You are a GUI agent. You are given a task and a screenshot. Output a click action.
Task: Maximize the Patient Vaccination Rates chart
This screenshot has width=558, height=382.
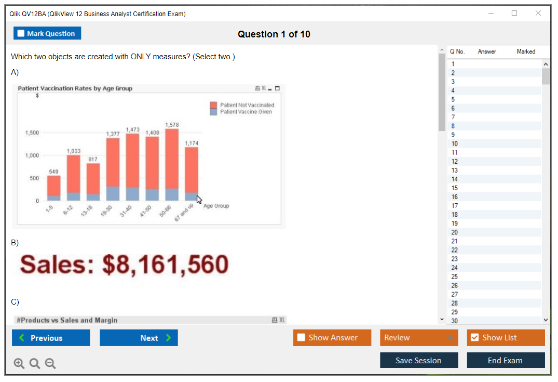[x=277, y=88]
